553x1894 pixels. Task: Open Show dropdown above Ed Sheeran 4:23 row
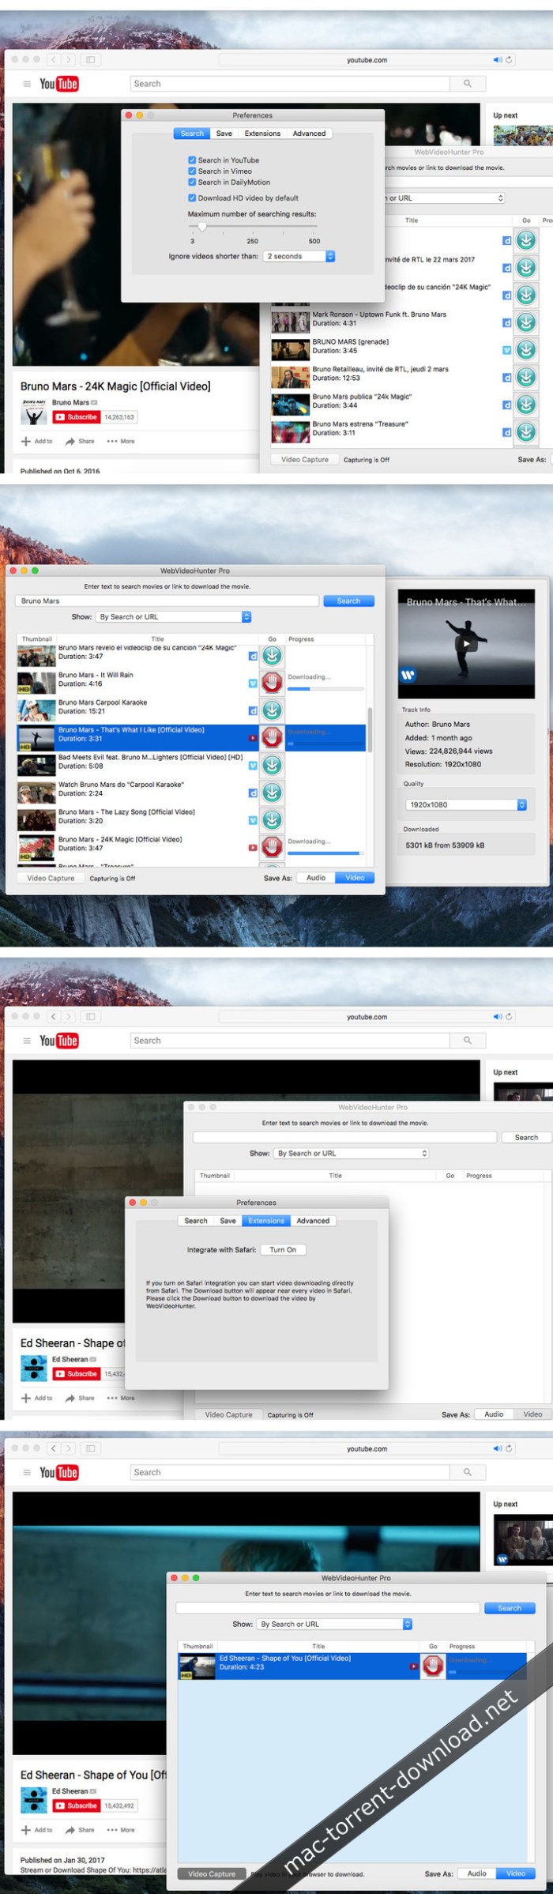click(x=335, y=1624)
